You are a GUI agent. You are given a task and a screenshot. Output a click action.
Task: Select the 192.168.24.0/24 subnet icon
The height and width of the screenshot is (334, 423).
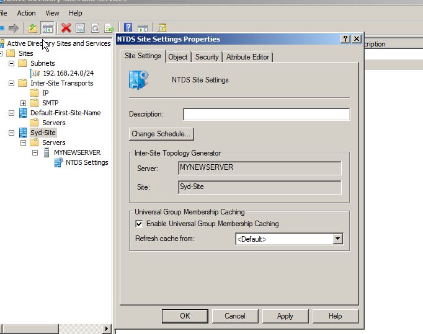(x=35, y=73)
